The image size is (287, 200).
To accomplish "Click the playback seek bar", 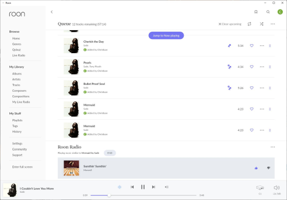I will click(x=143, y=195).
